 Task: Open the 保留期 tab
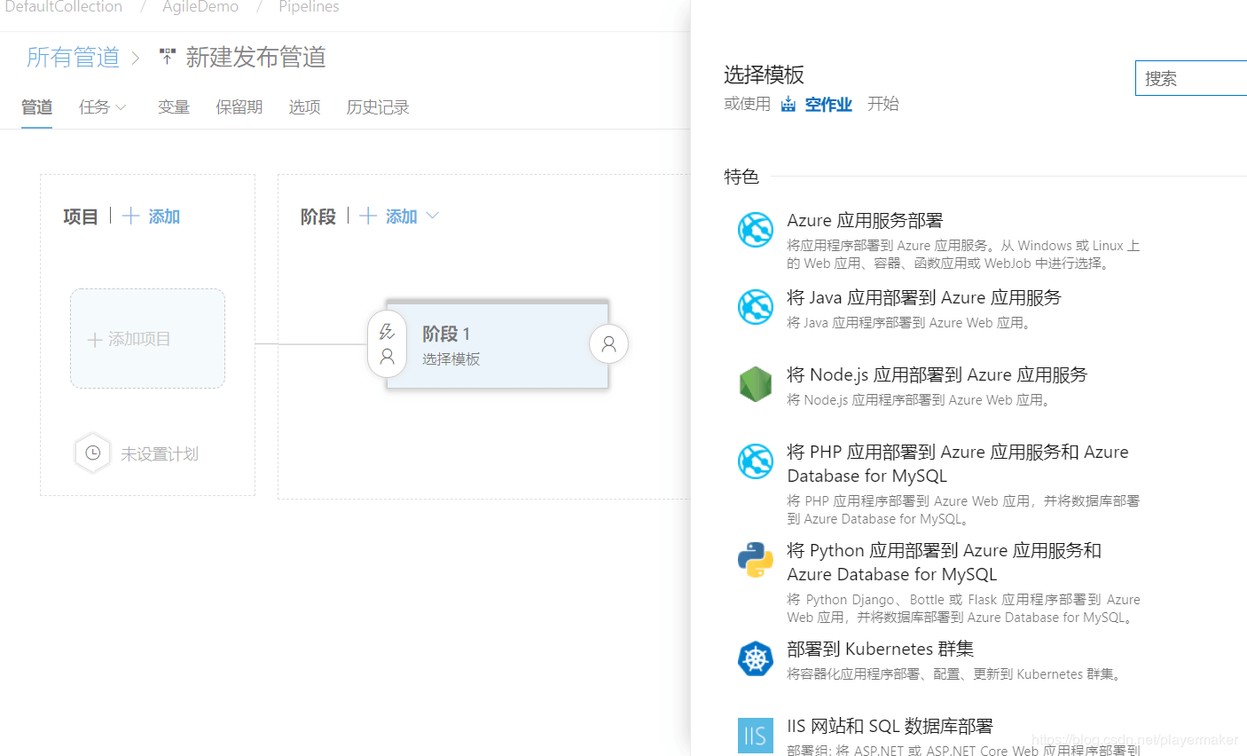coord(239,107)
